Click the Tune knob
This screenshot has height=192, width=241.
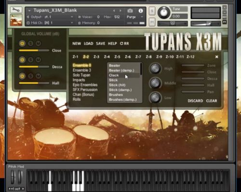(x=164, y=12)
